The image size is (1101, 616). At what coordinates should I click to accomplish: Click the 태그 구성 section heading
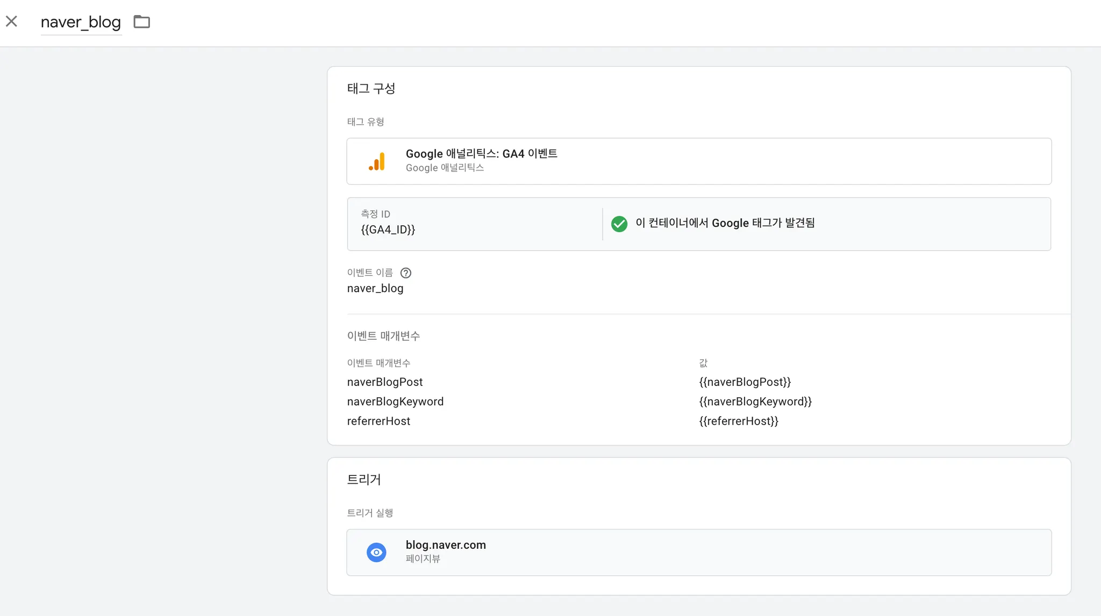tap(371, 89)
